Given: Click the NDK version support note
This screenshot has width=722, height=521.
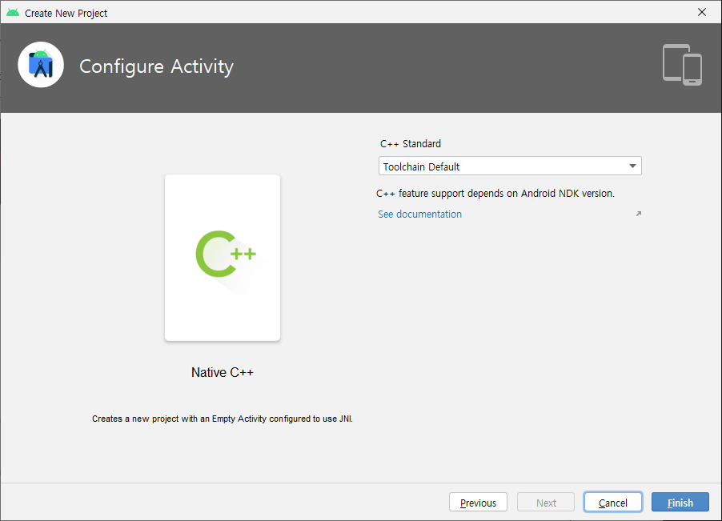Looking at the screenshot, I should click(495, 194).
